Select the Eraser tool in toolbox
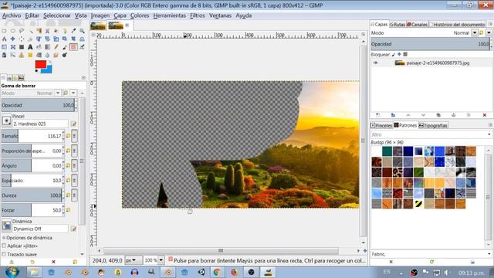This screenshot has height=278, width=494. [73, 47]
